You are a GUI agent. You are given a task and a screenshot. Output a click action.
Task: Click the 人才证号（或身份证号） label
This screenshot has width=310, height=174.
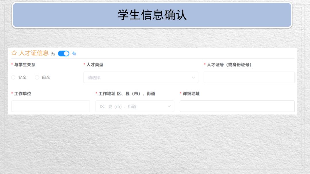[229, 65]
